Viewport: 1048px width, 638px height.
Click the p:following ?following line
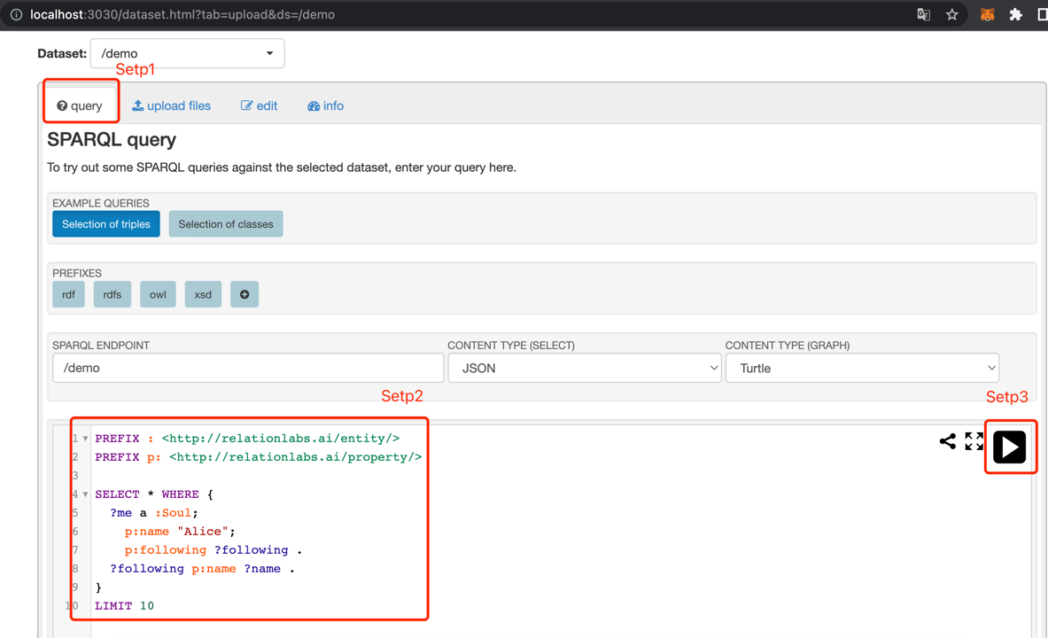point(213,550)
